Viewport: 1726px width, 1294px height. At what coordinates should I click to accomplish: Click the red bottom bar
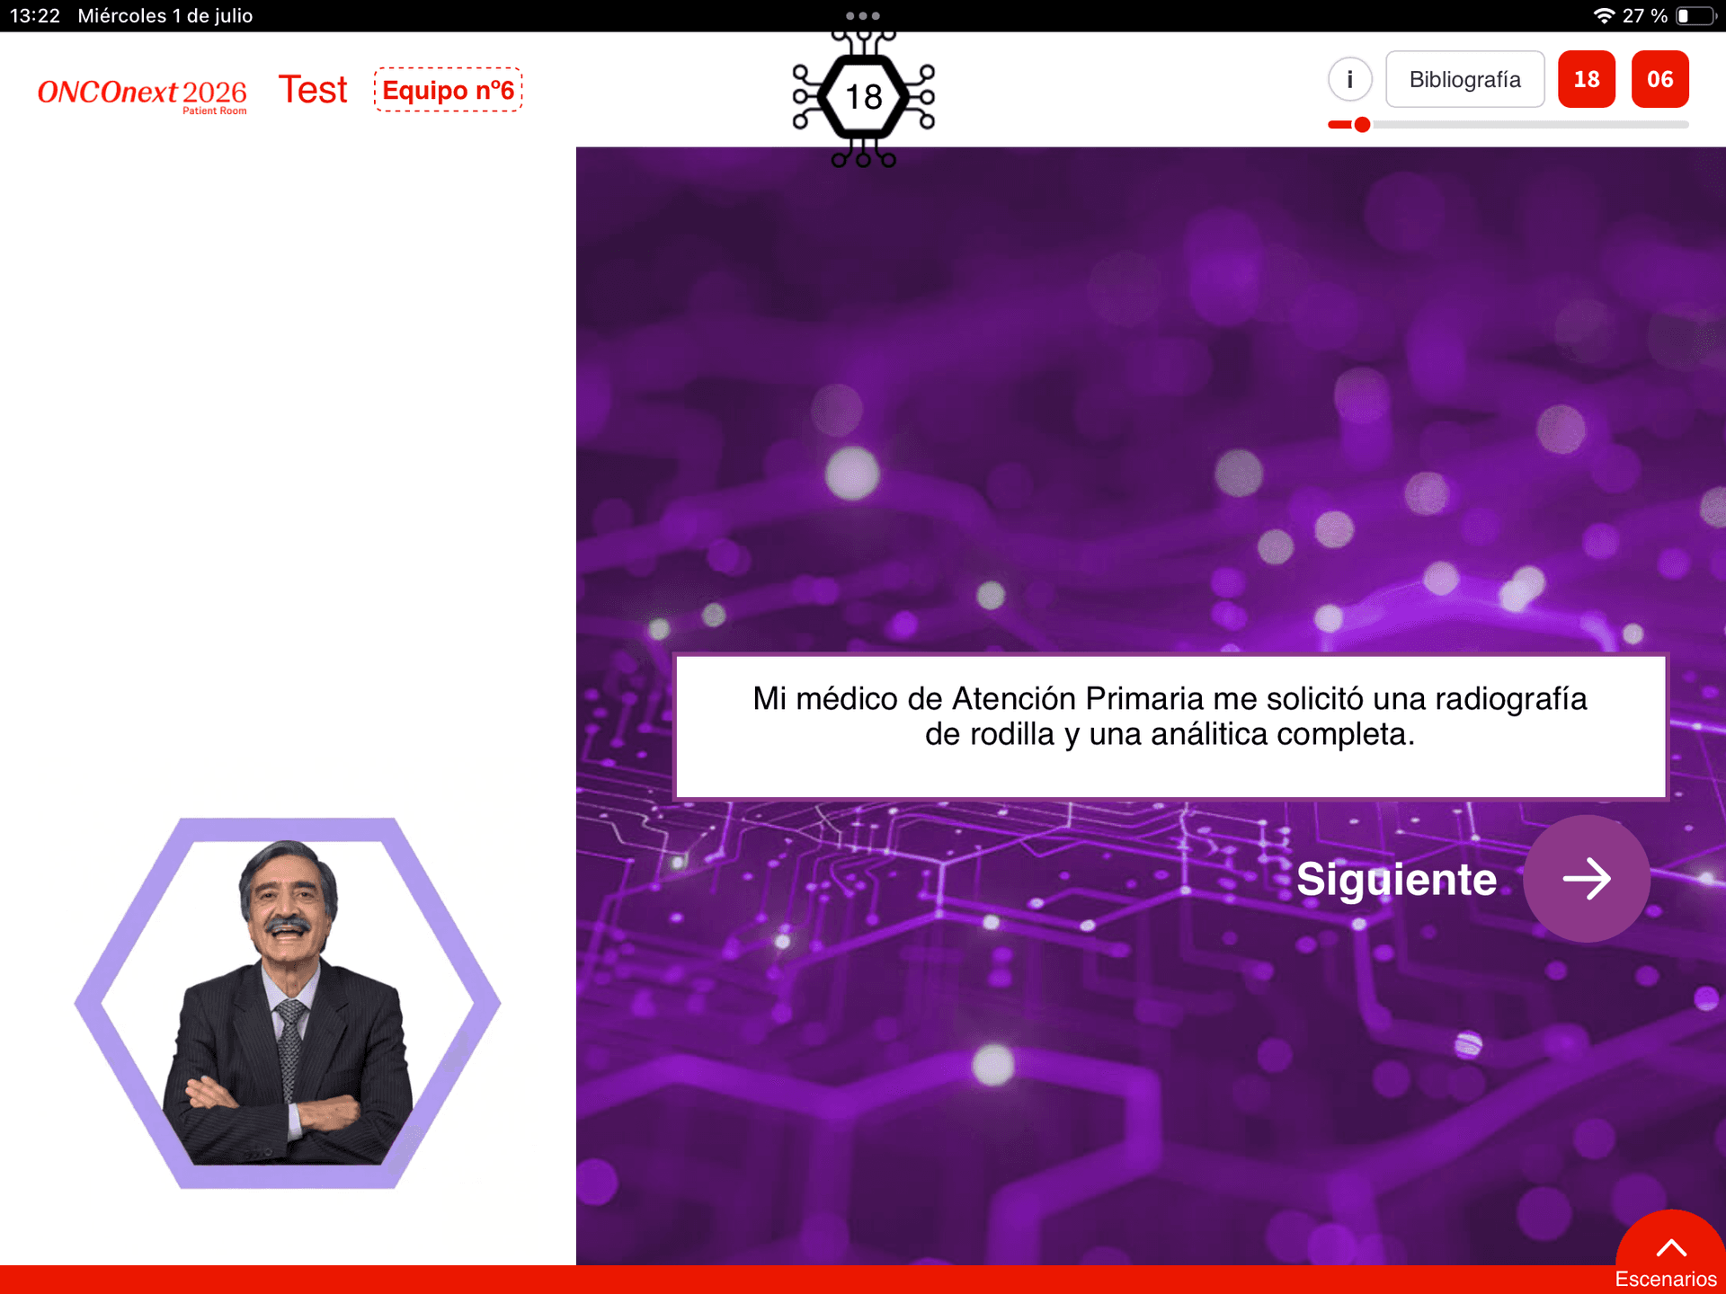[x=809, y=1280]
